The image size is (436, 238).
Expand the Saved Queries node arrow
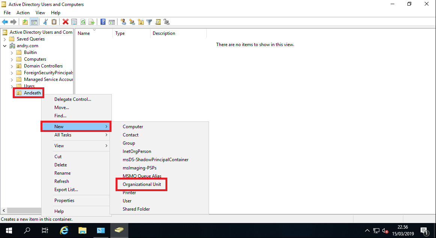click(5, 39)
